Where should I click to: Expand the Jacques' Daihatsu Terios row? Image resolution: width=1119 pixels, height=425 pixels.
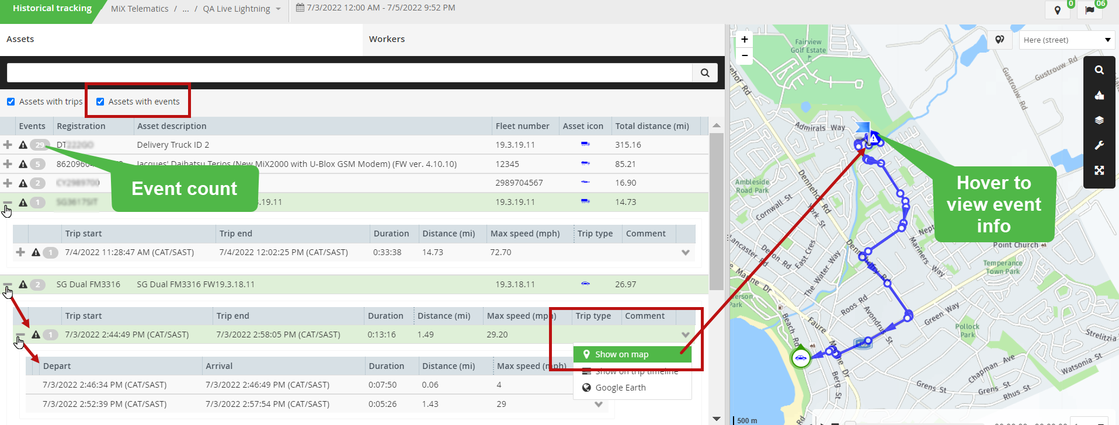click(8, 164)
